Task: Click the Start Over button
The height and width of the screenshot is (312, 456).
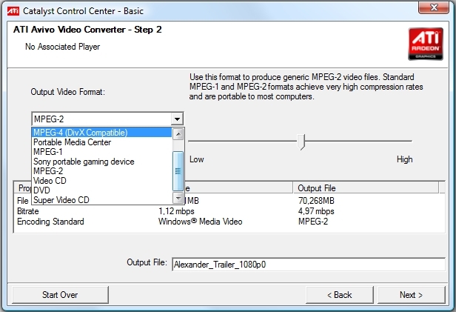Action: pos(60,295)
